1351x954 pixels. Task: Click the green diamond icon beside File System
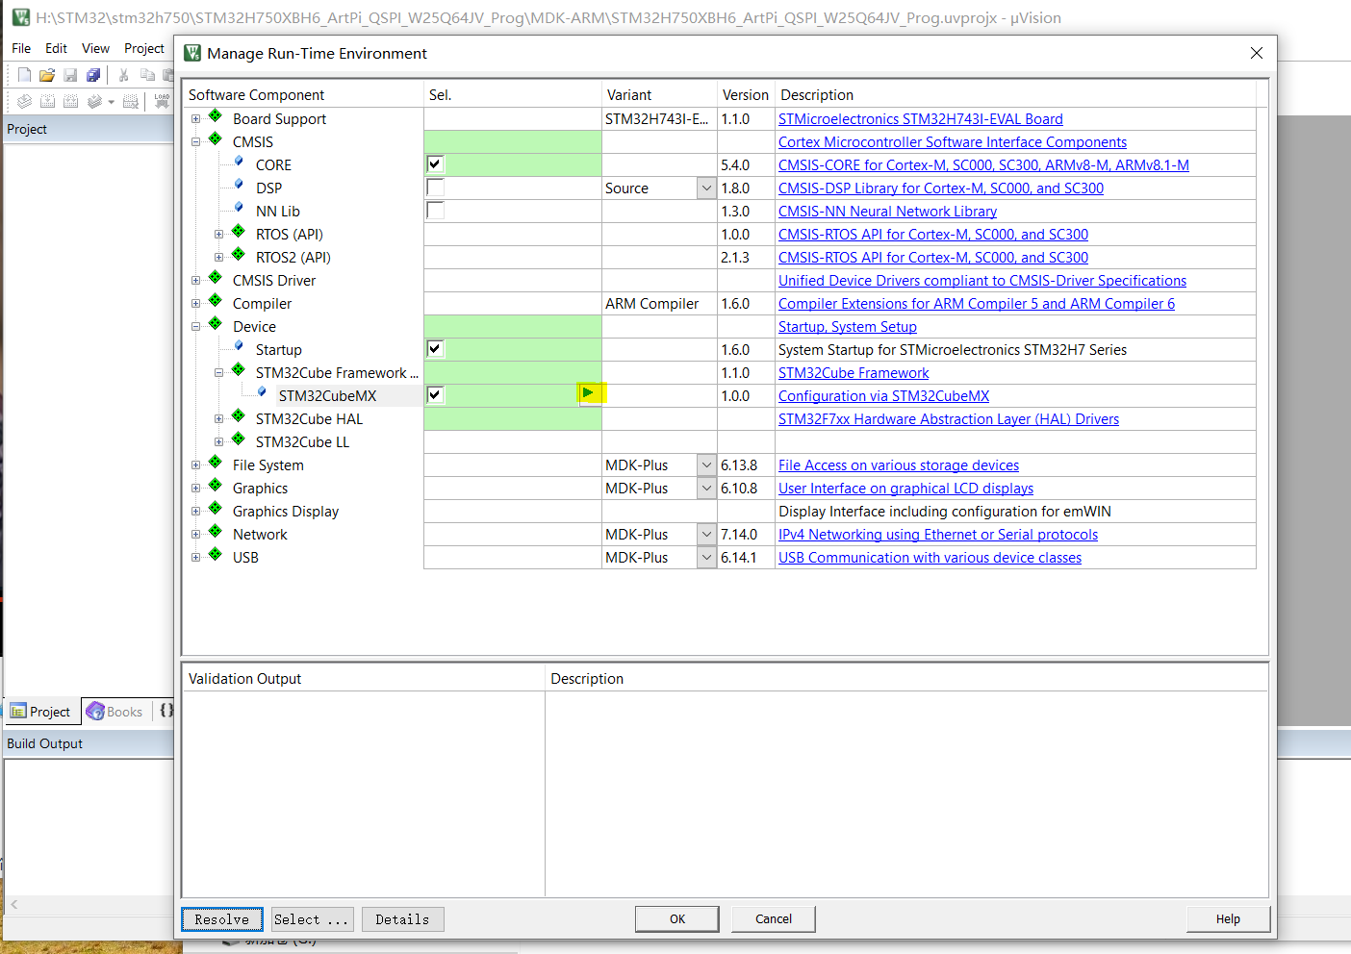click(x=216, y=463)
